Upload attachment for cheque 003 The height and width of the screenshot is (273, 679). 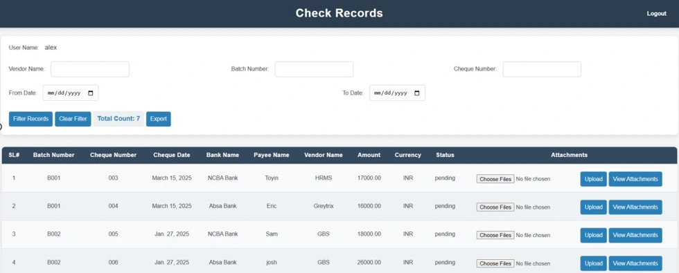click(593, 179)
